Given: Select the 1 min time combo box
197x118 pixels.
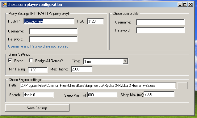Looking at the screenshot, I should click(106, 61).
